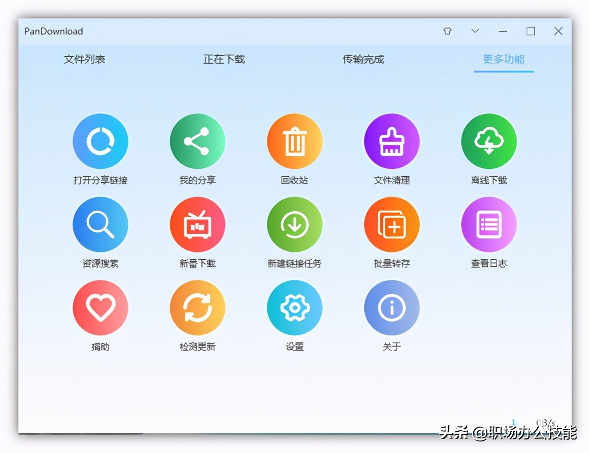View logs via 查看日志 icon
Image resolution: width=590 pixels, height=453 pixels.
488,224
